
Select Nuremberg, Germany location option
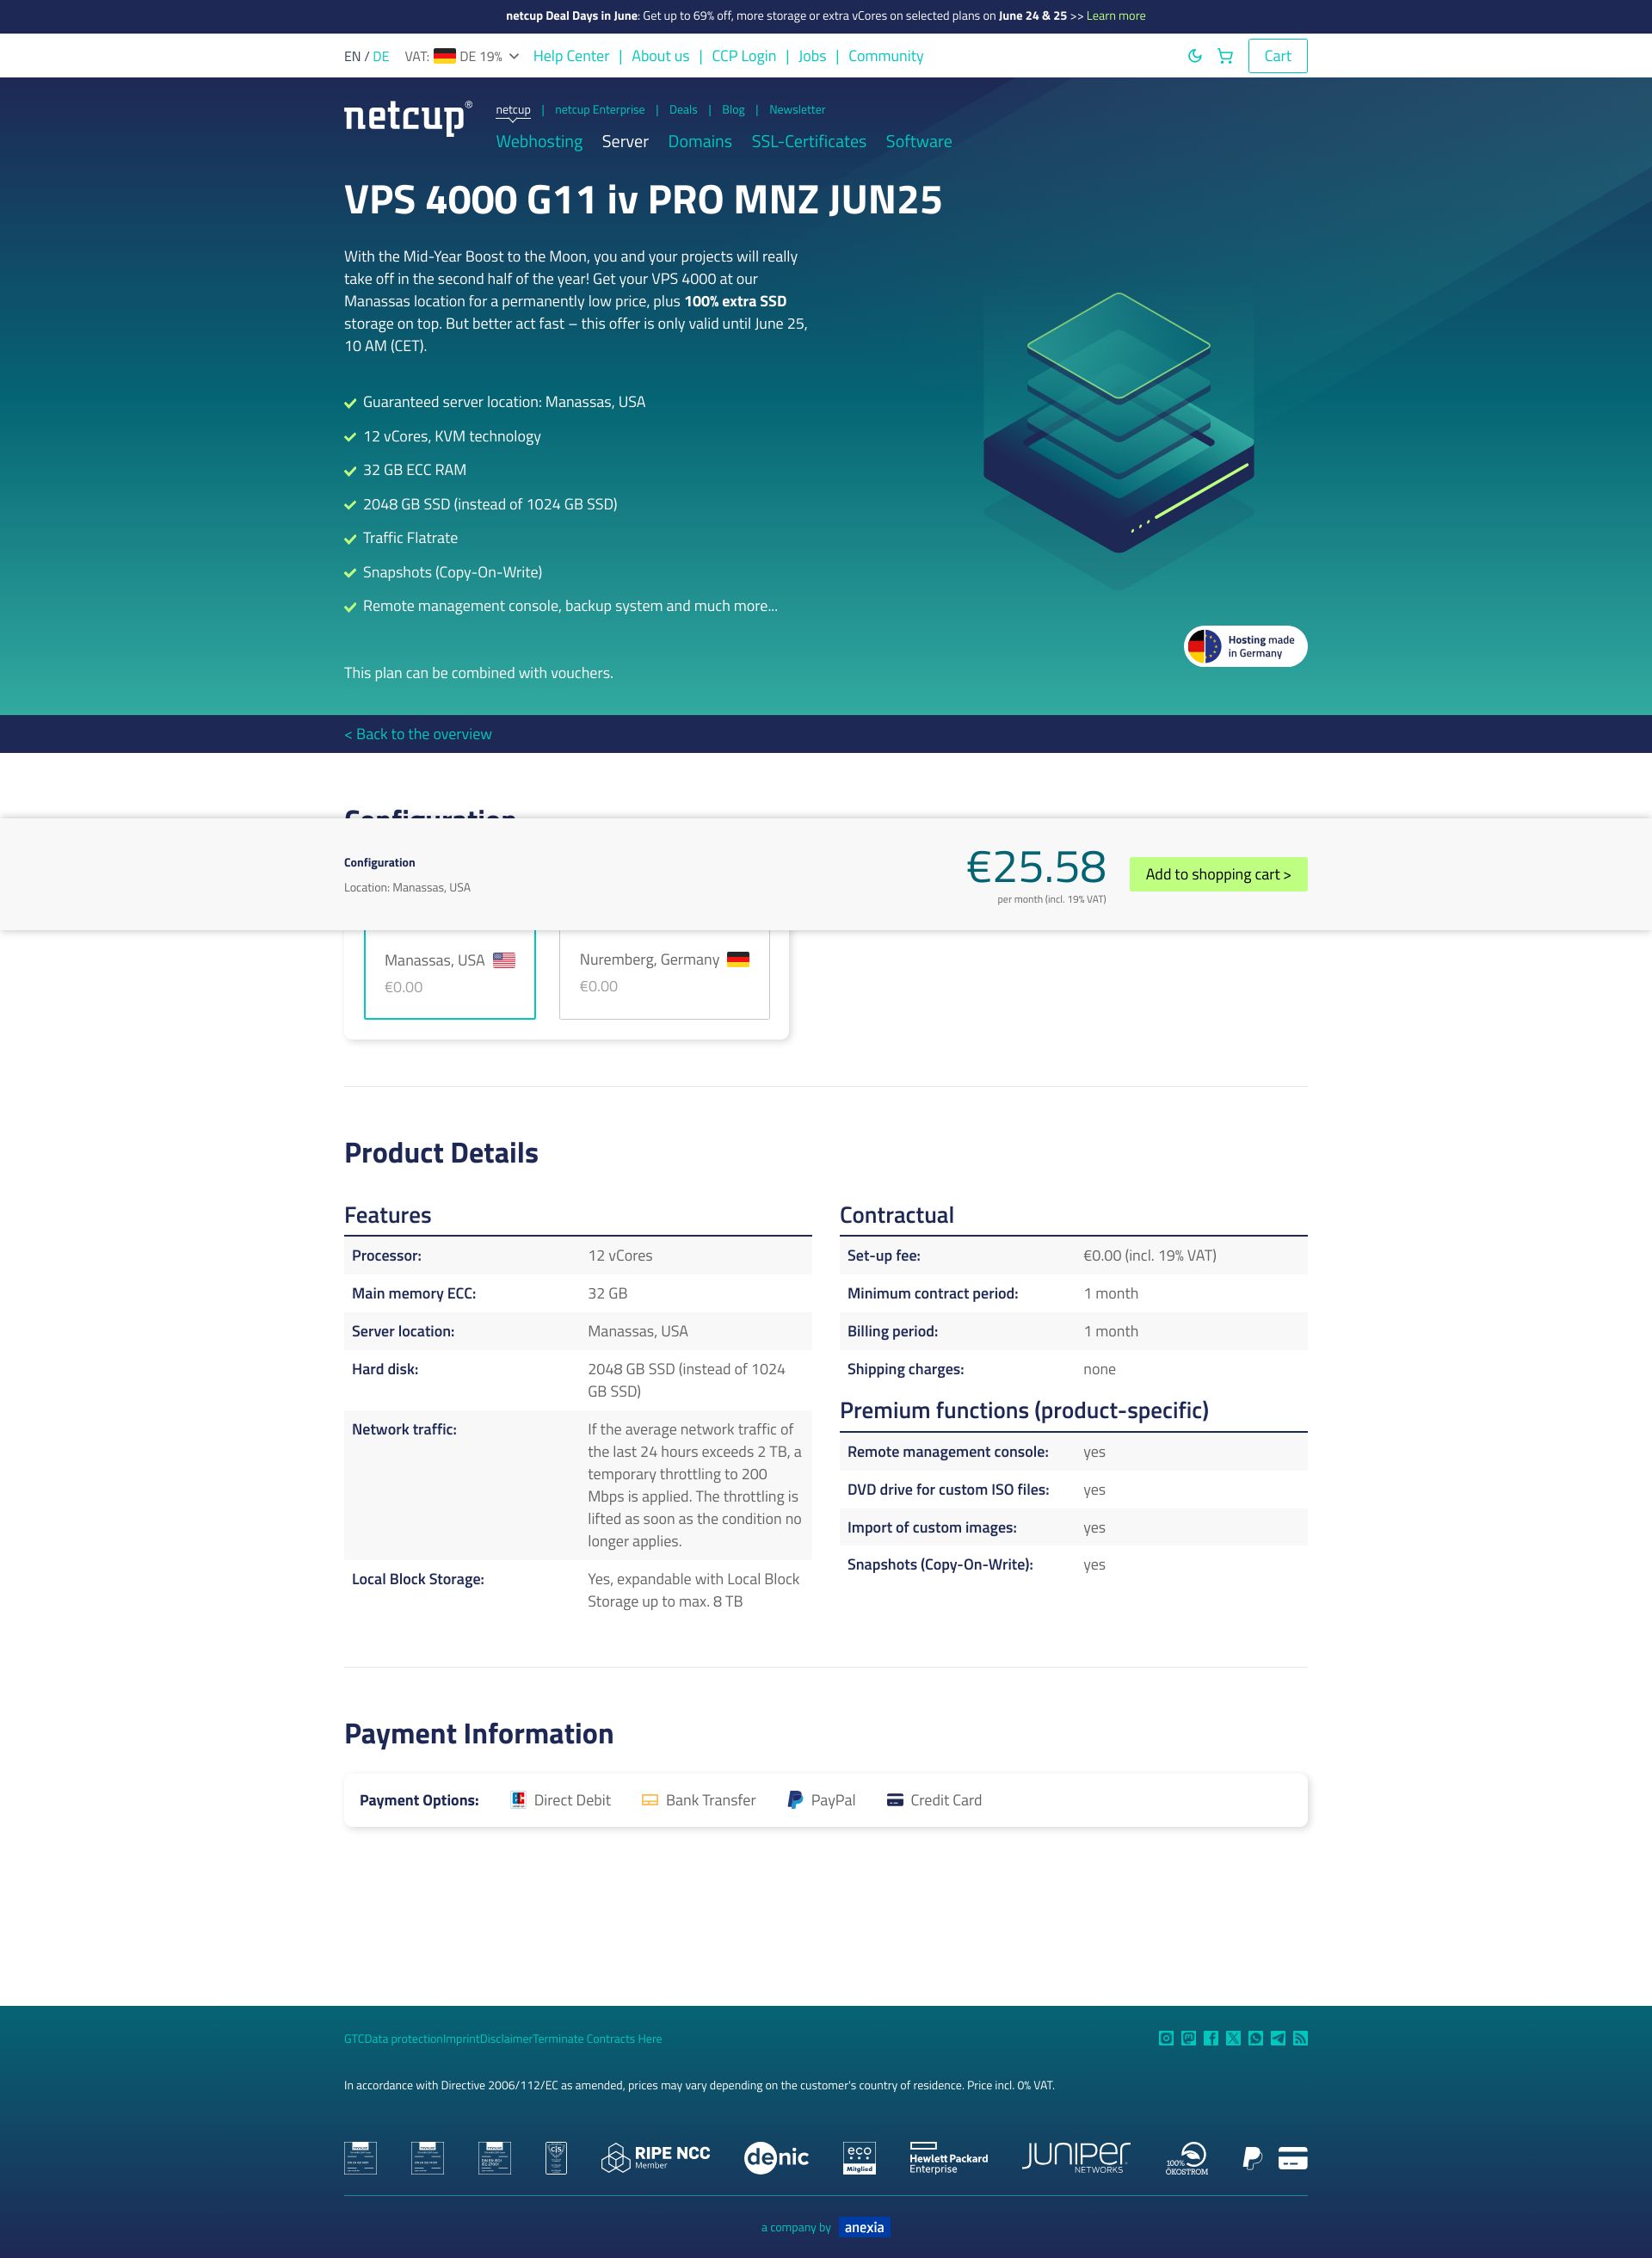[664, 973]
